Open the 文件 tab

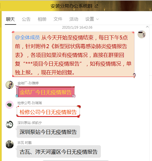[58, 19]
